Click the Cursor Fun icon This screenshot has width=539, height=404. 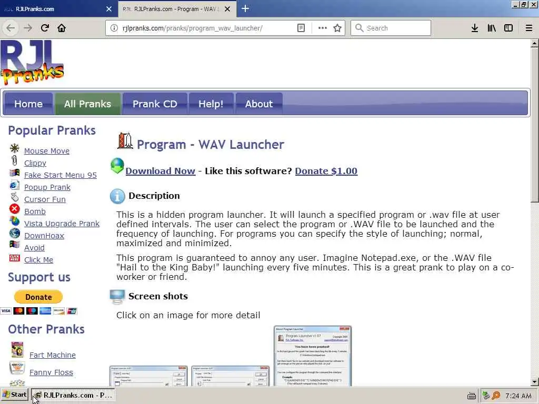point(14,197)
